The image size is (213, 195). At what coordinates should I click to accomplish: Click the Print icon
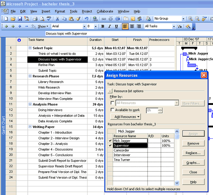tap(35, 19)
